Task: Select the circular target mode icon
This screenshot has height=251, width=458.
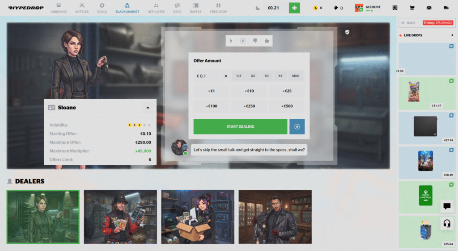Action: 243,41
